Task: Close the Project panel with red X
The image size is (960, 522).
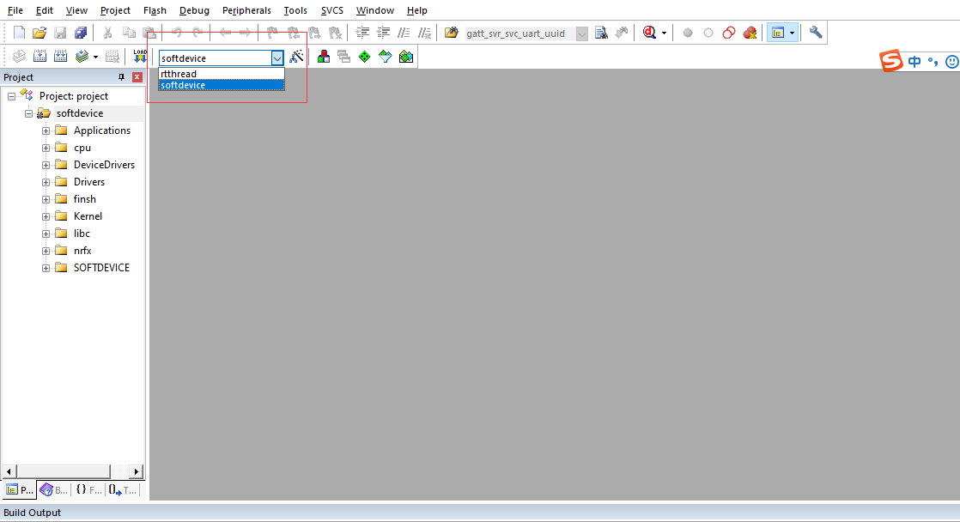Action: tap(137, 77)
